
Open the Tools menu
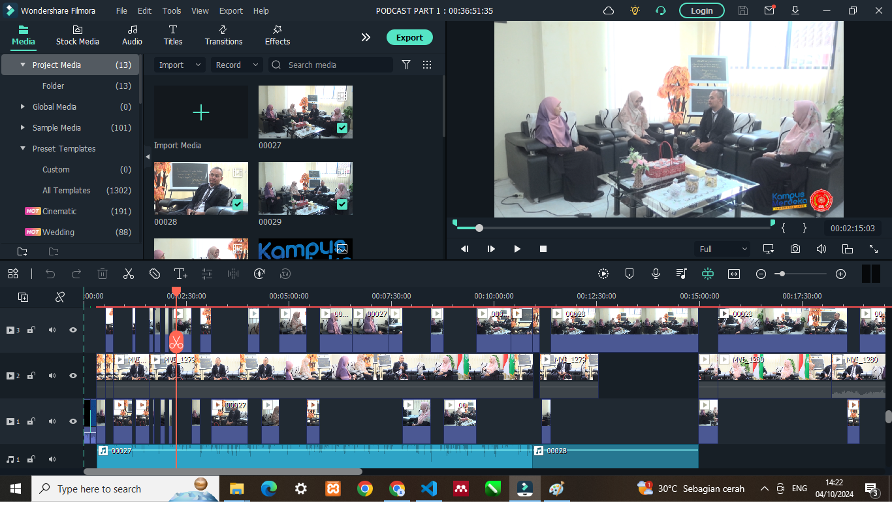tap(172, 11)
